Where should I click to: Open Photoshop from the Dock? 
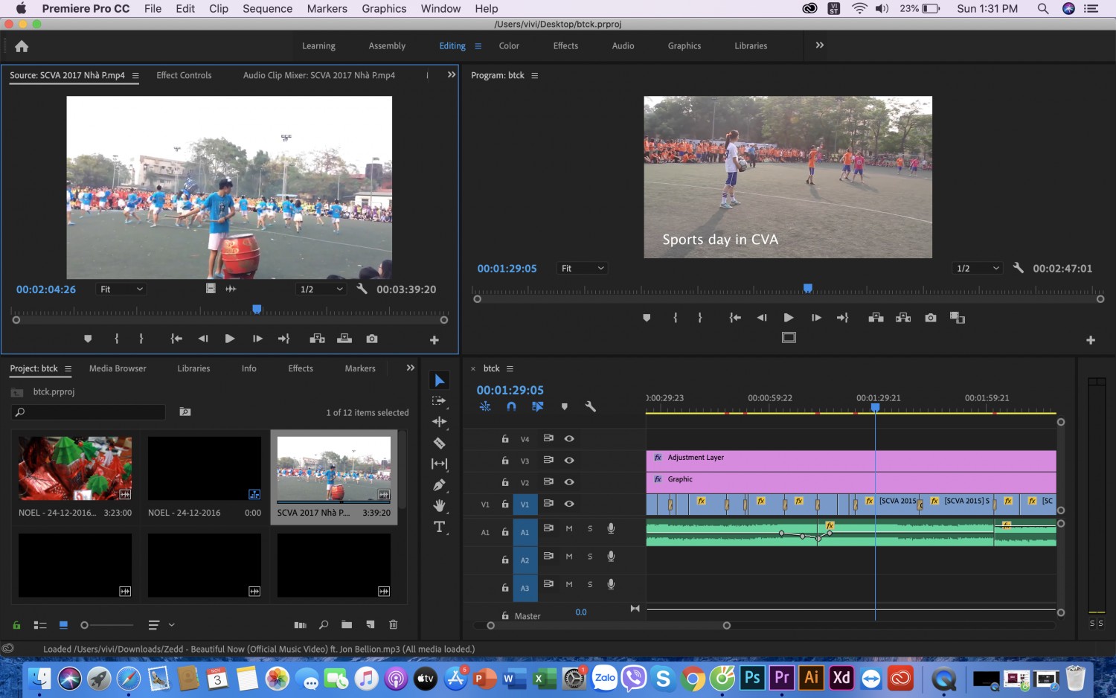[752, 678]
